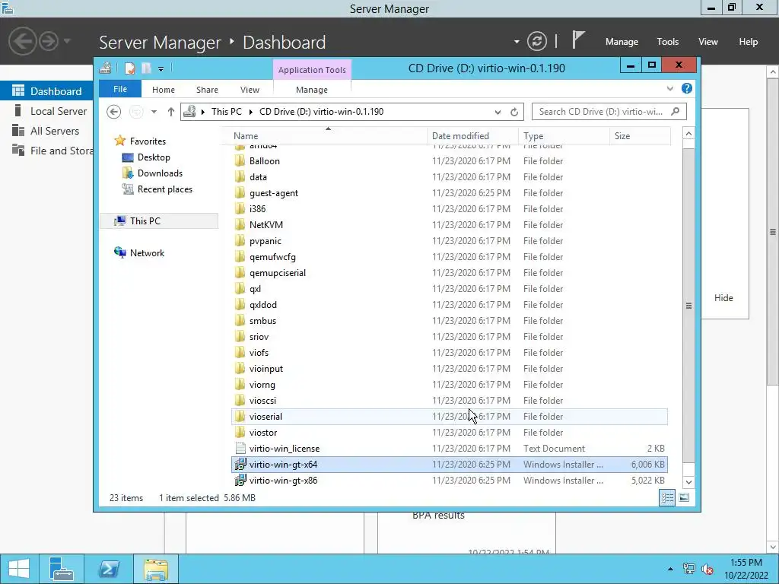The height and width of the screenshot is (584, 779).
Task: Click Hide link in Server Manager
Action: tap(723, 298)
